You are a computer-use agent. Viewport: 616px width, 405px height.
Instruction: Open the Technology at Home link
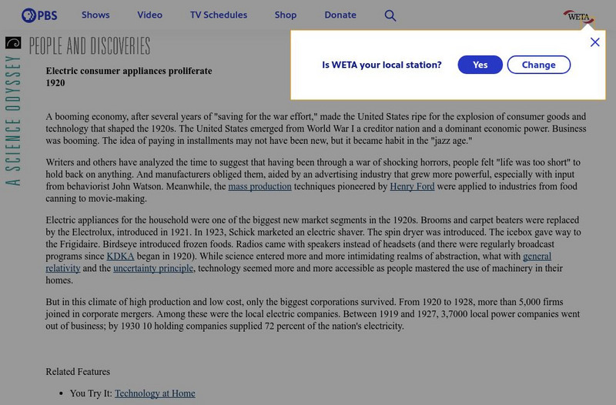[155, 393]
